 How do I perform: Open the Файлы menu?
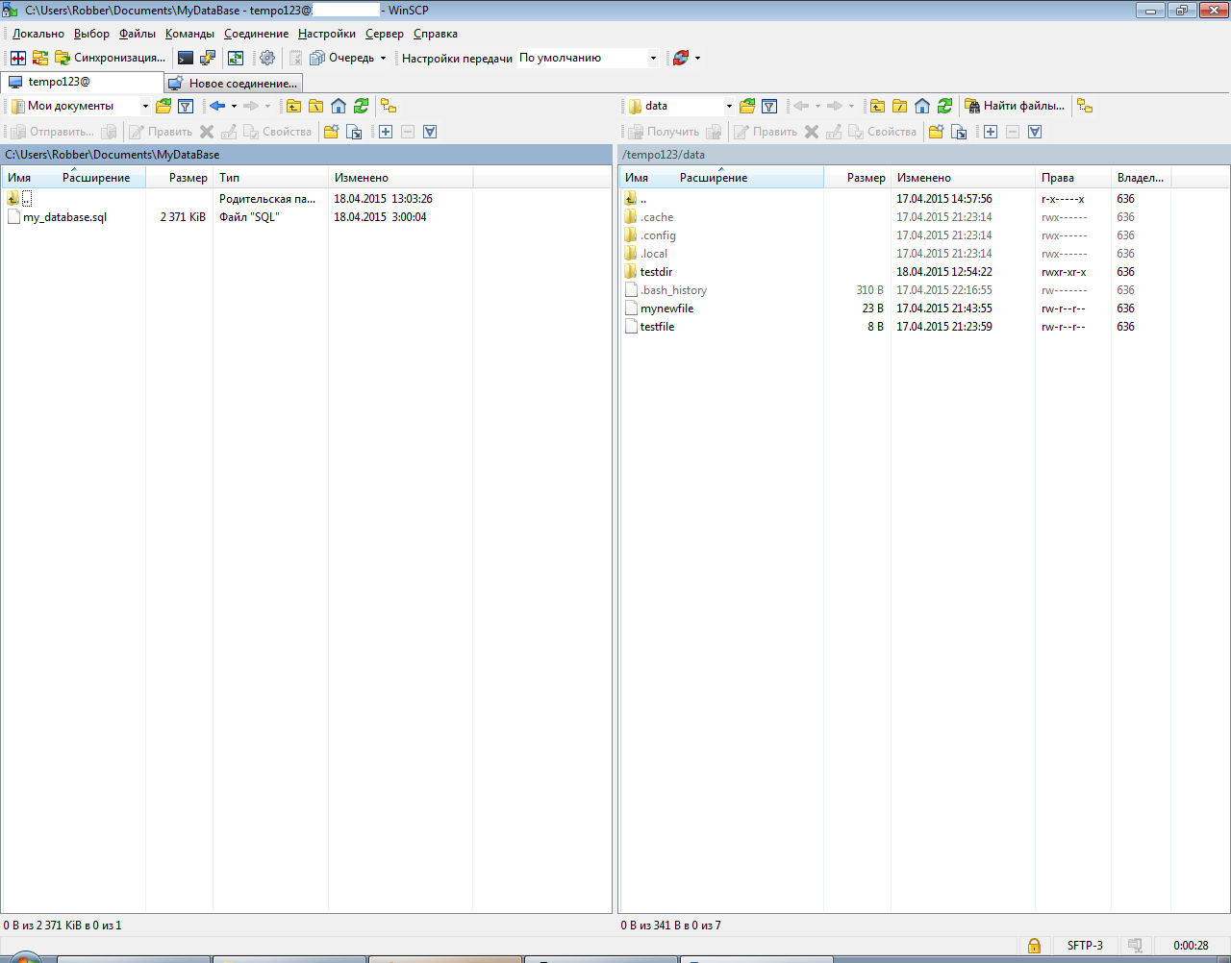(138, 34)
